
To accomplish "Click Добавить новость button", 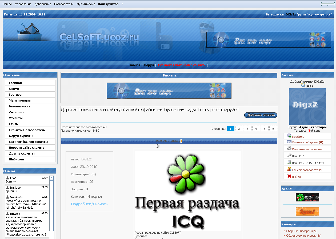I will [x=261, y=115].
